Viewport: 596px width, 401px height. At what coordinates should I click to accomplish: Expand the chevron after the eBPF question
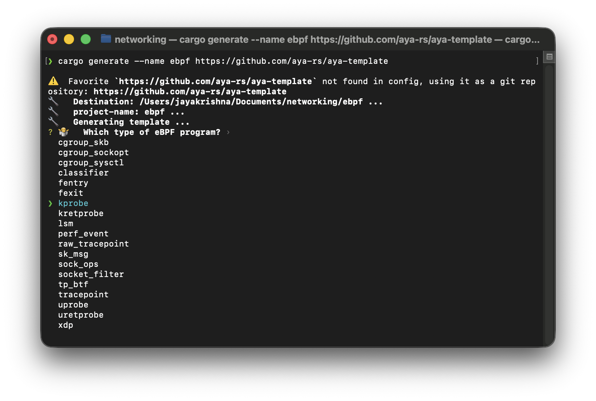pos(228,132)
